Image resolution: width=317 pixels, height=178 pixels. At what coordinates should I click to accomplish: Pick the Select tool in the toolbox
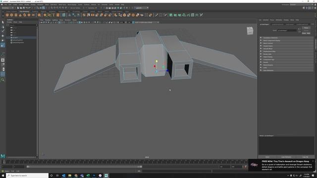2,22
